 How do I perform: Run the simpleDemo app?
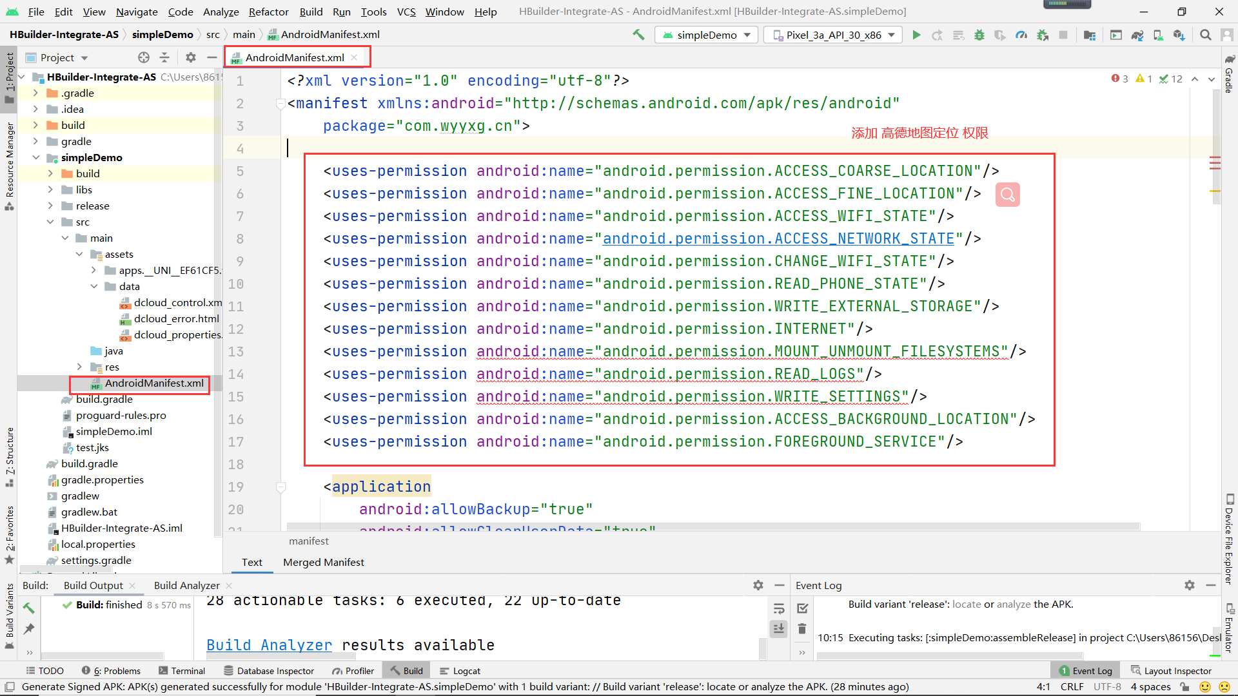[916, 35]
